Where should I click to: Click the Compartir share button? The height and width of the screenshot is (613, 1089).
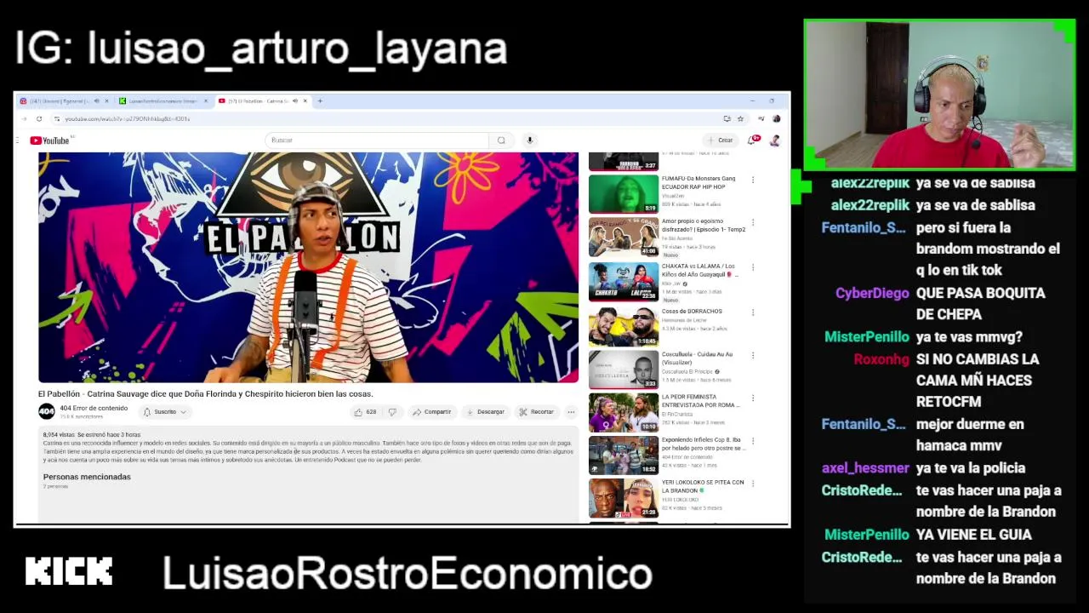pos(431,412)
